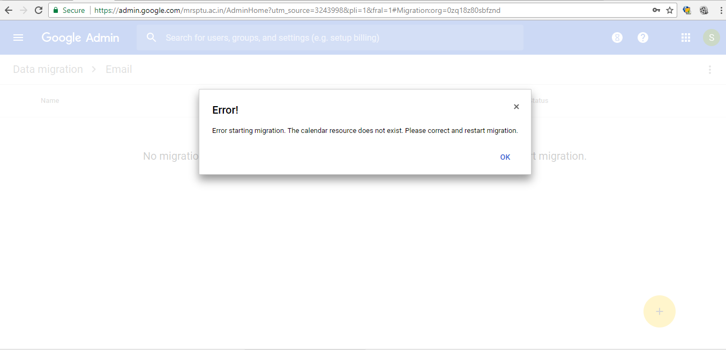The height and width of the screenshot is (350, 726).
Task: Open the Google apps grid
Action: pos(686,38)
